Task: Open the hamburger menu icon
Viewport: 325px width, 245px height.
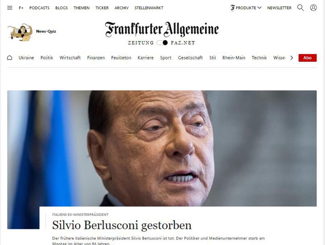Action: (x=9, y=8)
